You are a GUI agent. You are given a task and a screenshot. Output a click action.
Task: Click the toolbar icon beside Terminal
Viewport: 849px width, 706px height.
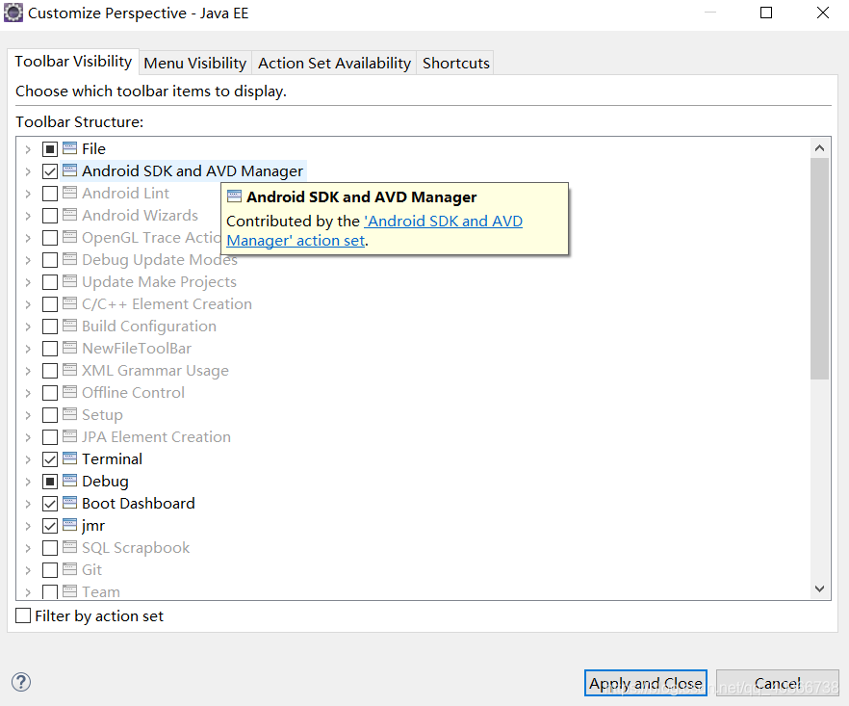[x=70, y=458]
